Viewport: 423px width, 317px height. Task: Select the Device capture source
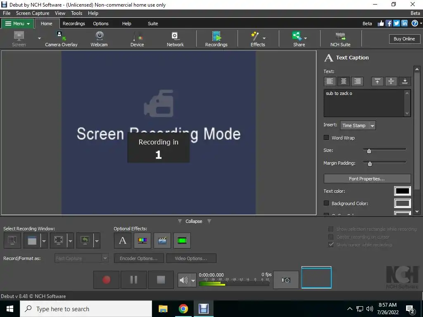[x=137, y=39]
